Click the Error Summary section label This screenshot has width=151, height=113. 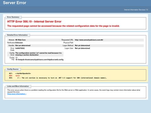pyautogui.click(x=13, y=17)
